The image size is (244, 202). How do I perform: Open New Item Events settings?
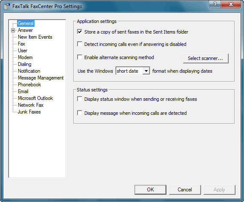[x=35, y=37]
